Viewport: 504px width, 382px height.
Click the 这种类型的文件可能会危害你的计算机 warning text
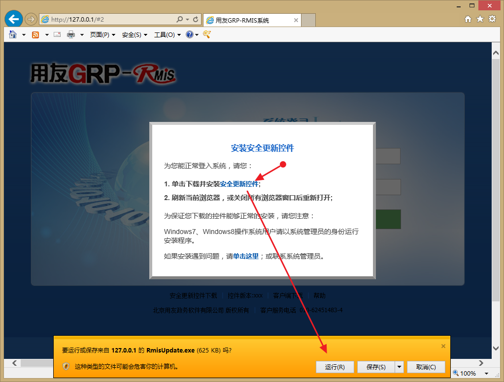(127, 366)
